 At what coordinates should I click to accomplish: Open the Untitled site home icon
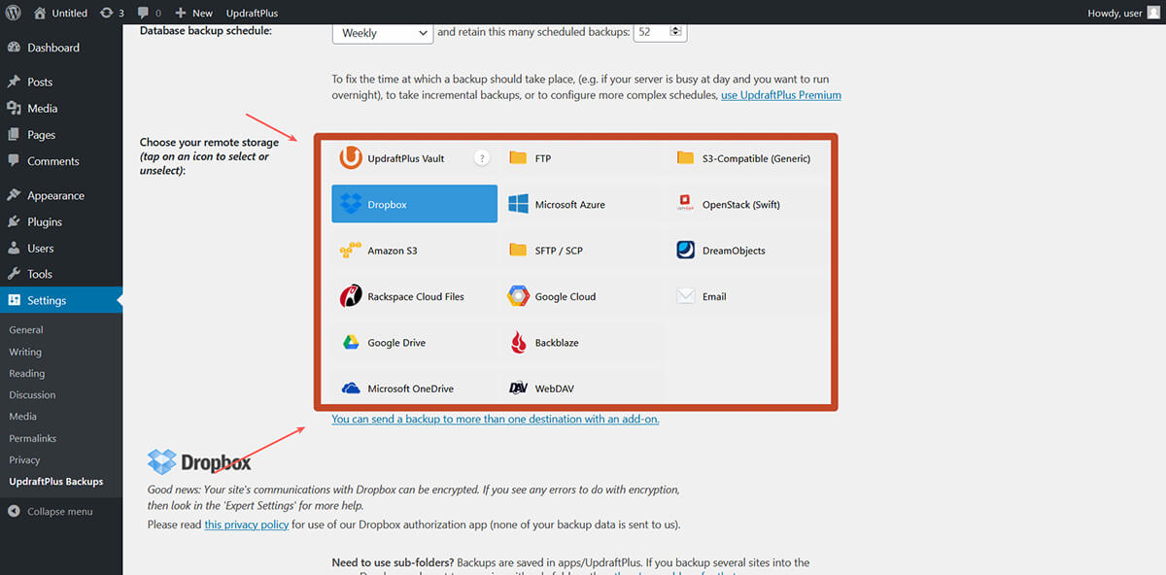point(40,13)
